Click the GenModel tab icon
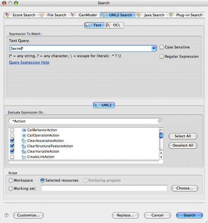The height and width of the screenshot is (223, 208). click(x=73, y=15)
